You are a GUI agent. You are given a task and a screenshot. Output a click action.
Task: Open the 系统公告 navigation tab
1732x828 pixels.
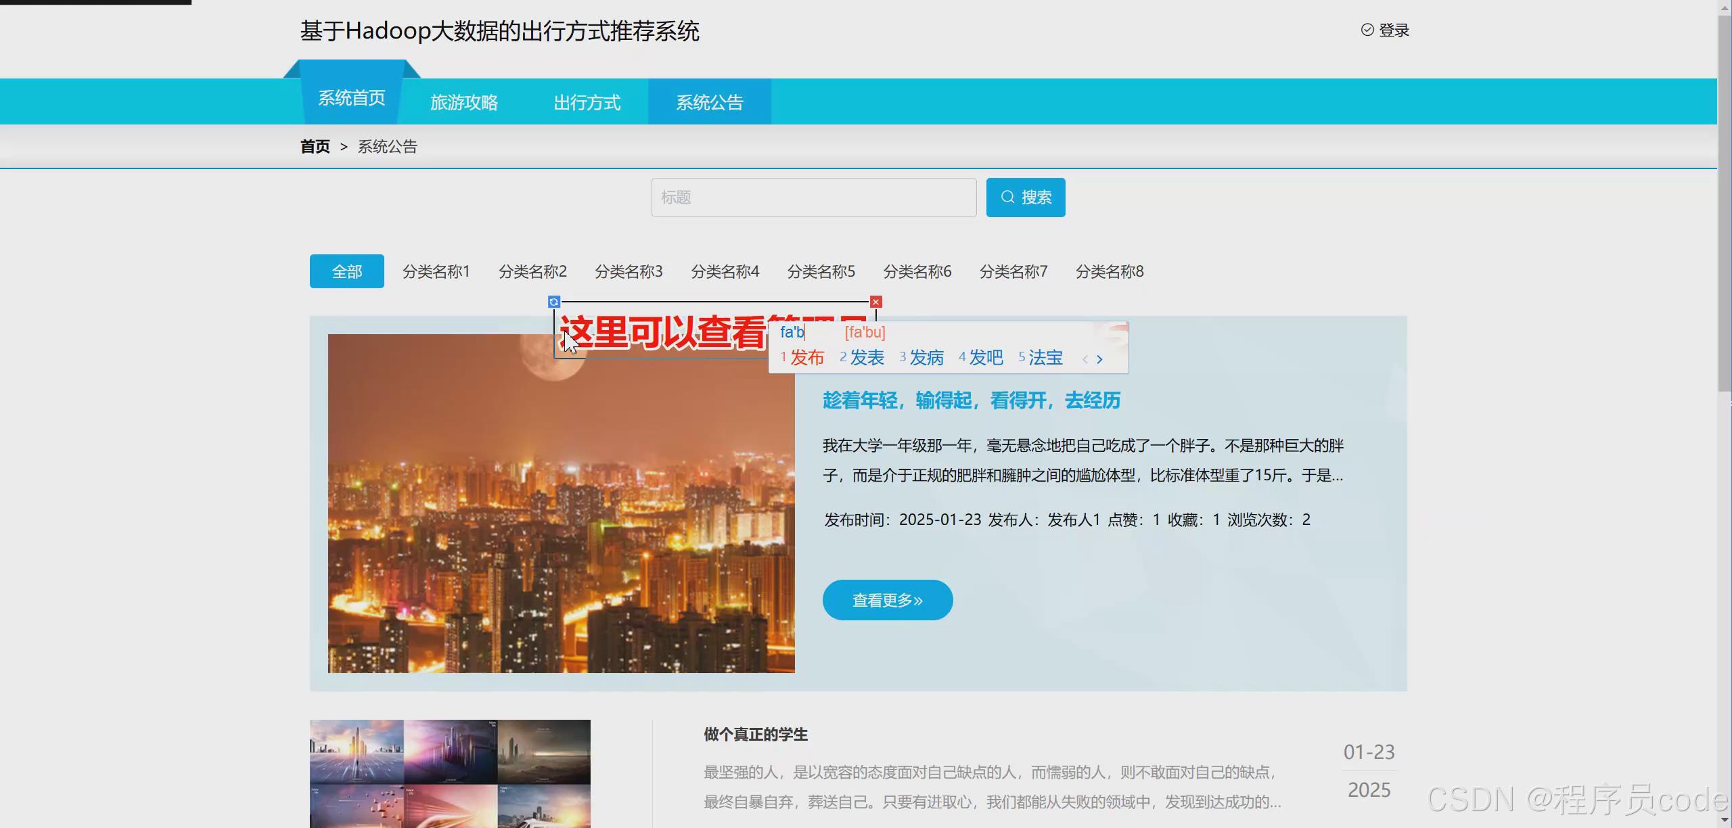tap(709, 101)
